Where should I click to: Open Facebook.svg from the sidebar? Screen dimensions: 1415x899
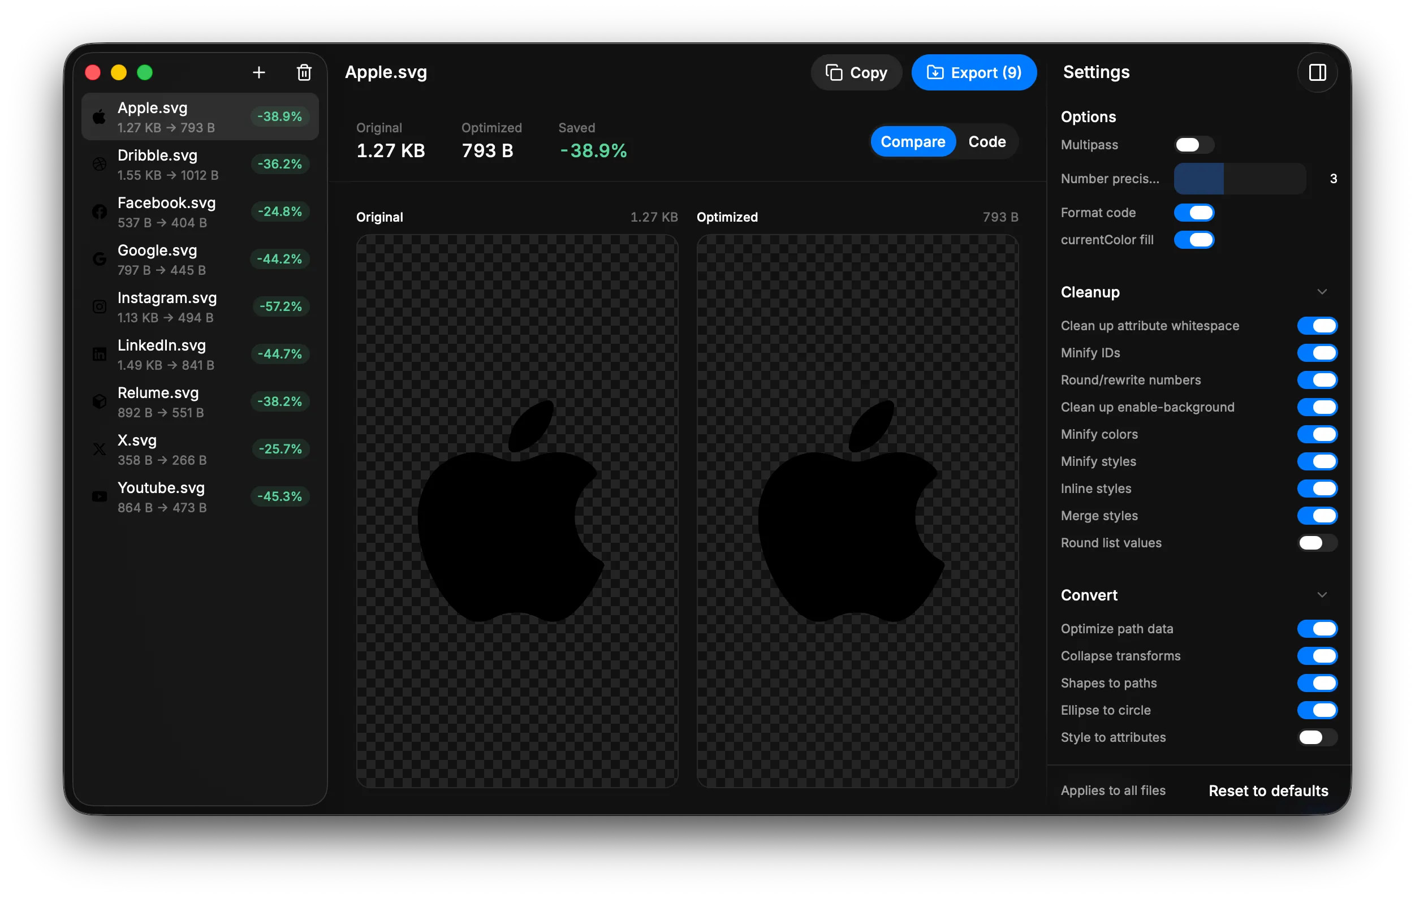pyautogui.click(x=200, y=212)
